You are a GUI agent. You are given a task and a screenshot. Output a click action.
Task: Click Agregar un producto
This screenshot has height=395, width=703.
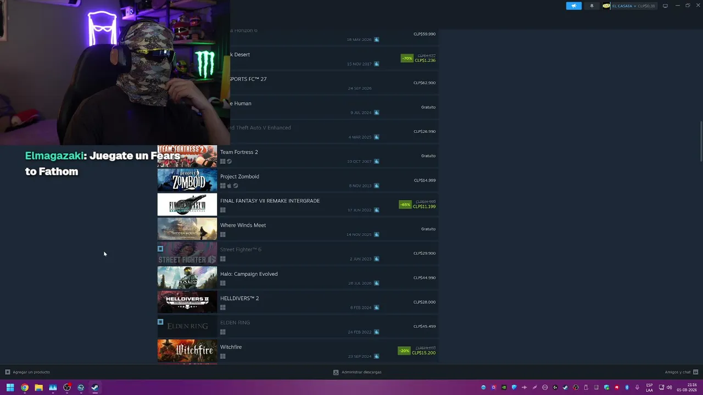(27, 372)
